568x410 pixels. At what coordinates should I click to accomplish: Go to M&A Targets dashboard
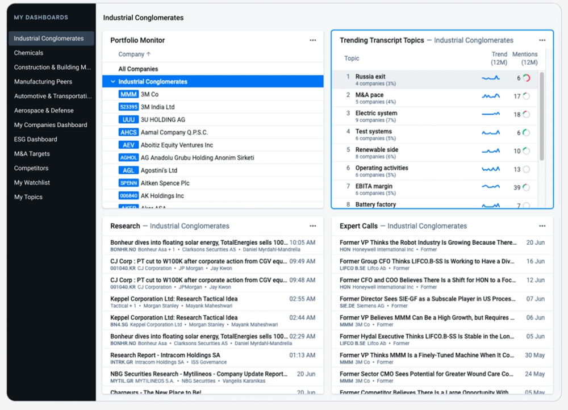32,154
